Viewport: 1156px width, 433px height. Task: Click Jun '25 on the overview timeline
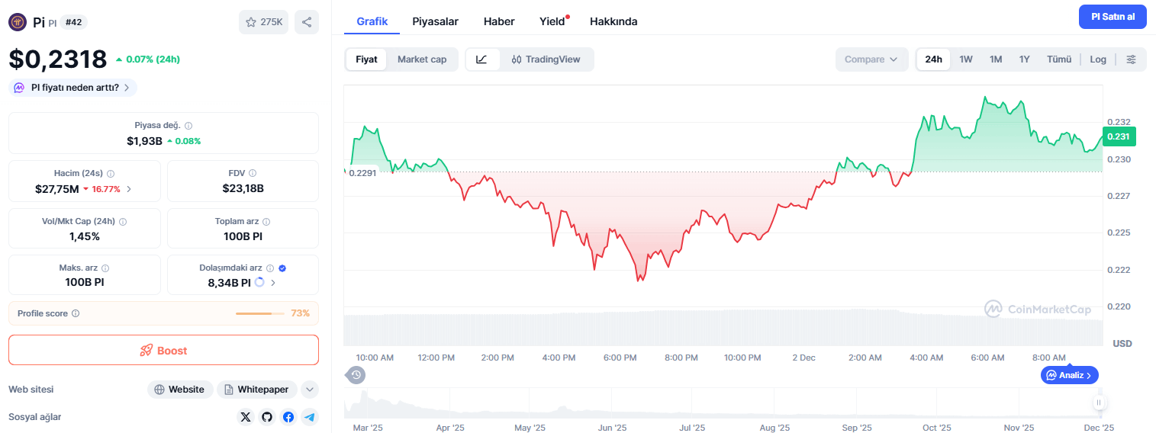pos(612,428)
